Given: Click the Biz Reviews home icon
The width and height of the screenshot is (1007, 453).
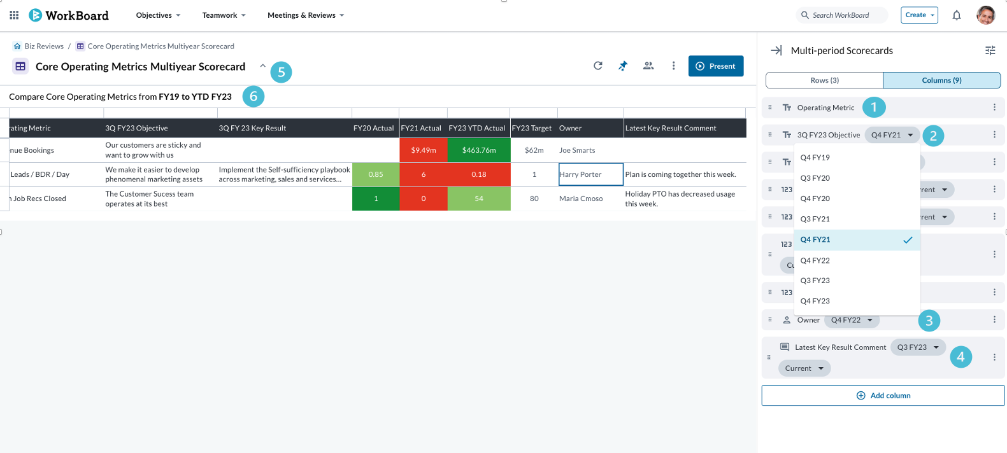Looking at the screenshot, I should (x=17, y=46).
